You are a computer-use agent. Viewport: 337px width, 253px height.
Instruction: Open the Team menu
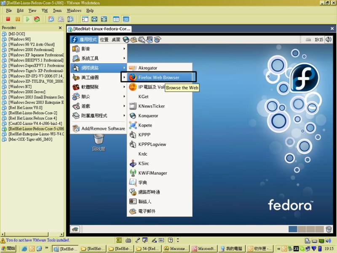point(57,11)
